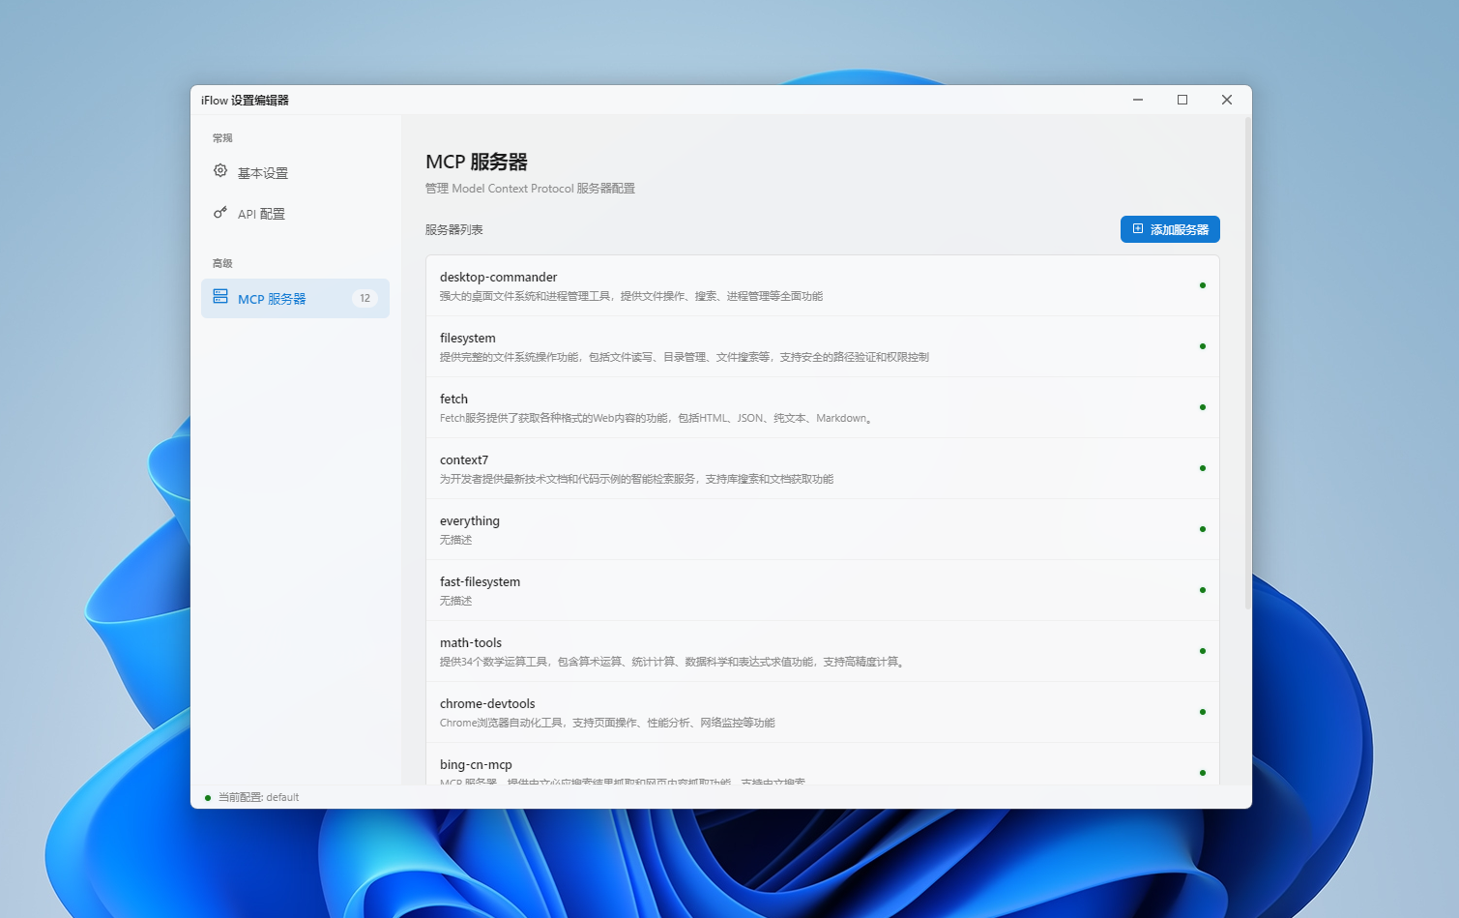Click the green status dot for context7

[1202, 468]
